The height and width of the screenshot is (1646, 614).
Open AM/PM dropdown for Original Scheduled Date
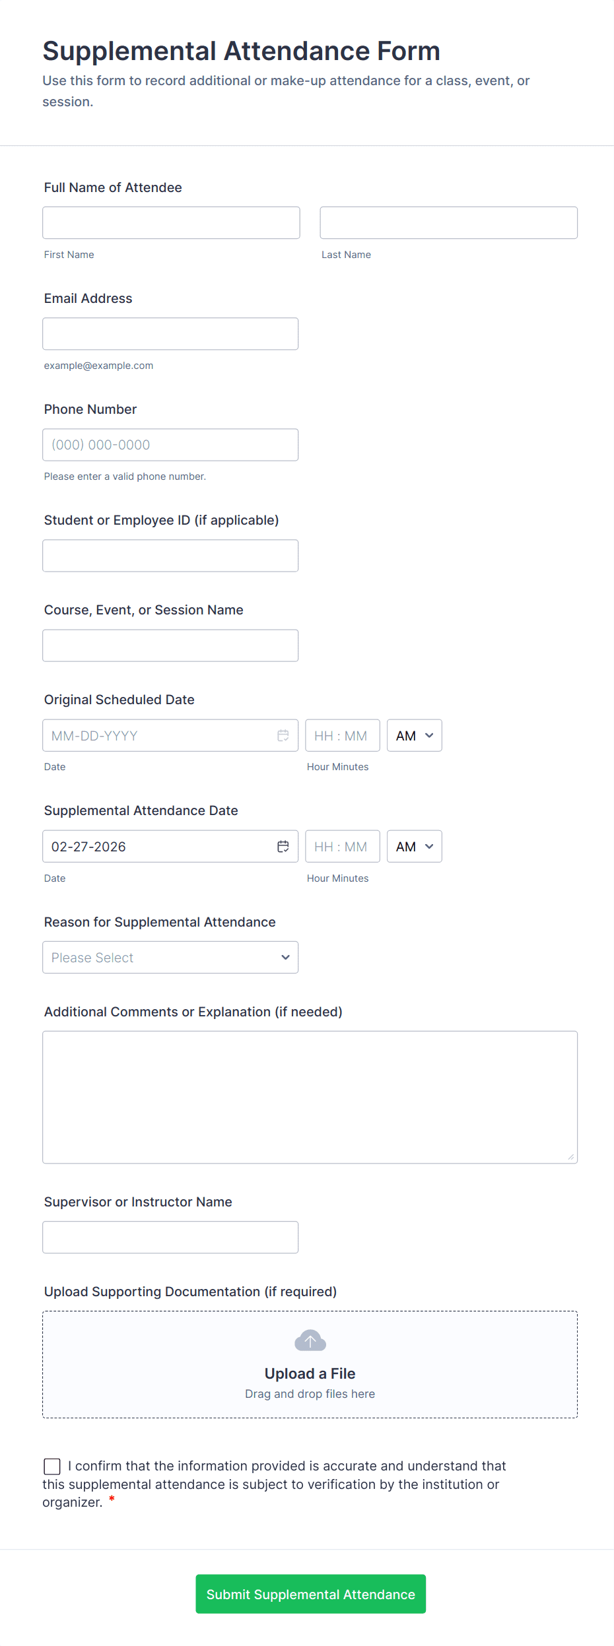pos(414,735)
